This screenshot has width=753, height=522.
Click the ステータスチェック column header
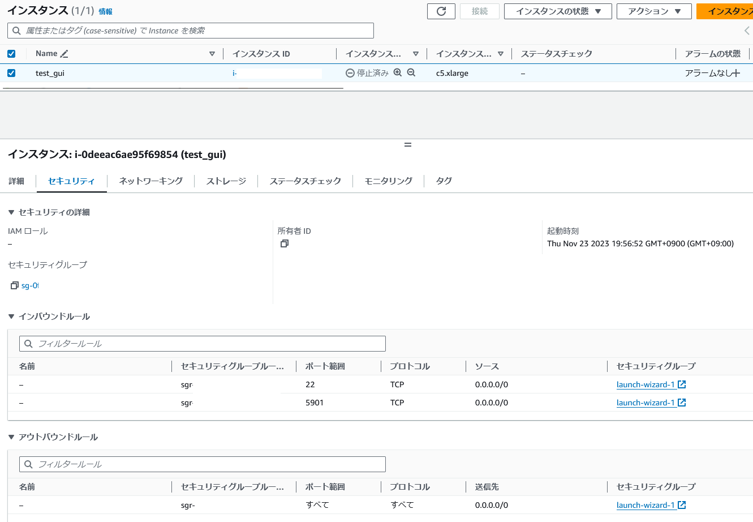557,54
